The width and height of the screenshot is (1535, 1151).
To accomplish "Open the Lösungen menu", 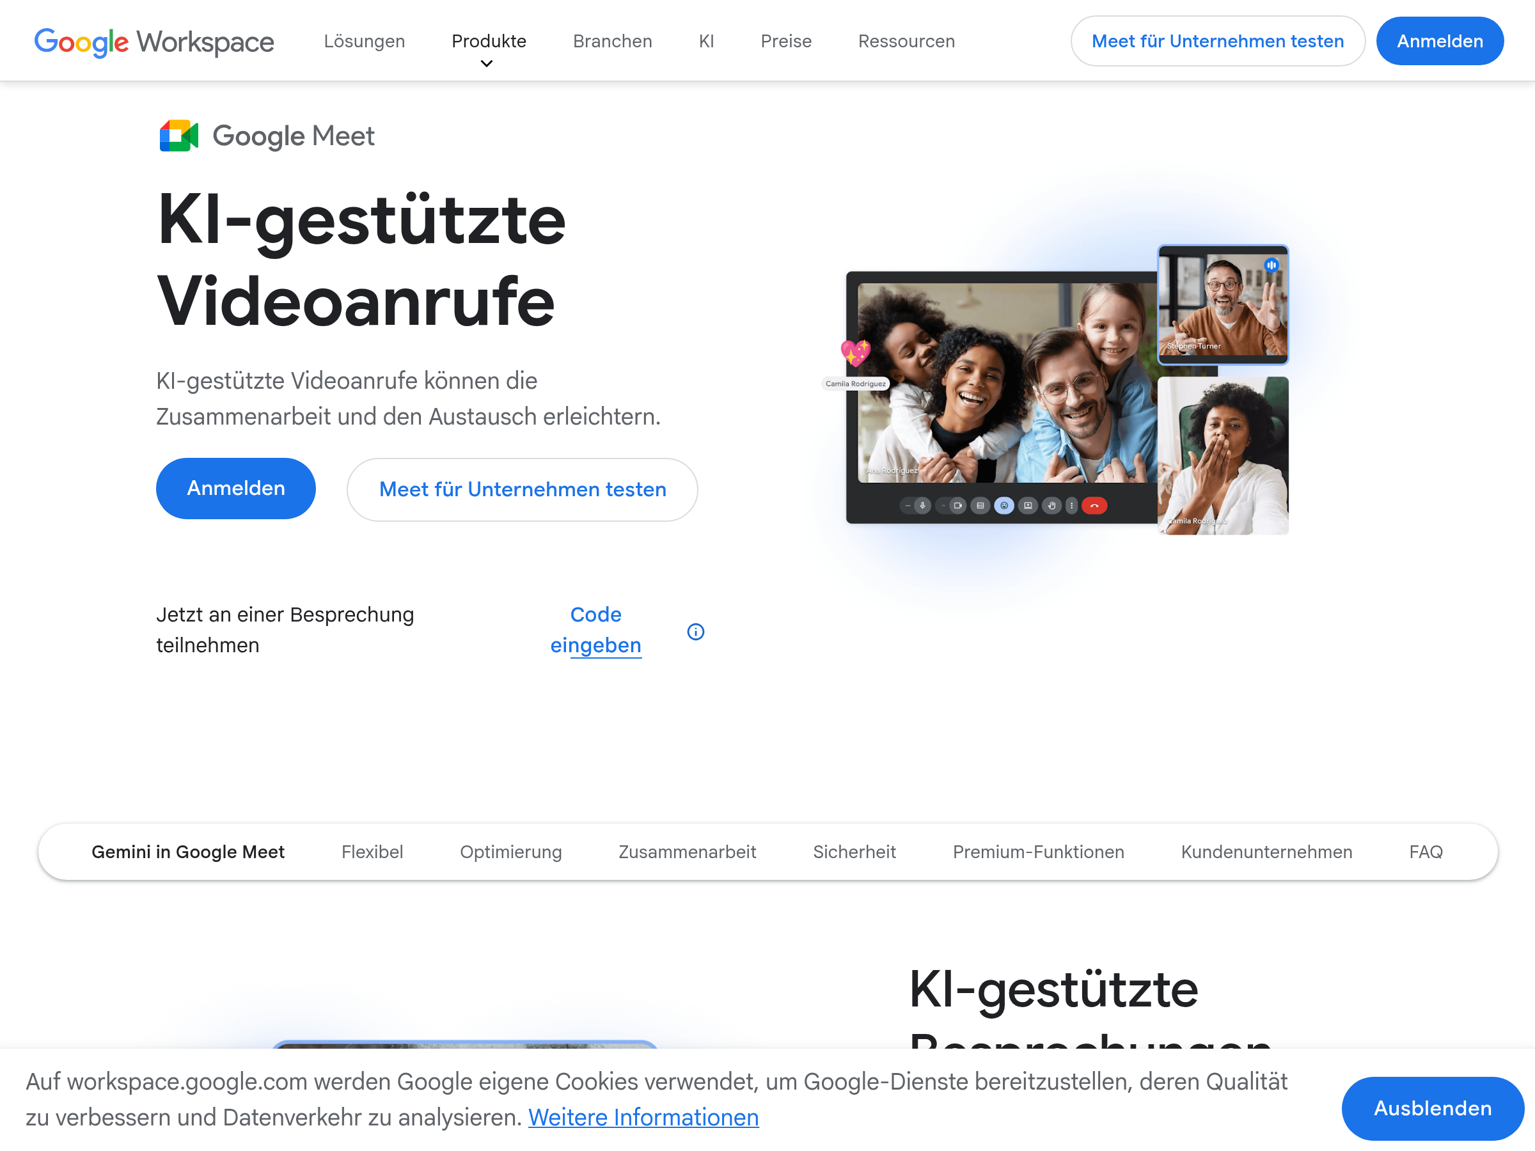I will tap(365, 41).
